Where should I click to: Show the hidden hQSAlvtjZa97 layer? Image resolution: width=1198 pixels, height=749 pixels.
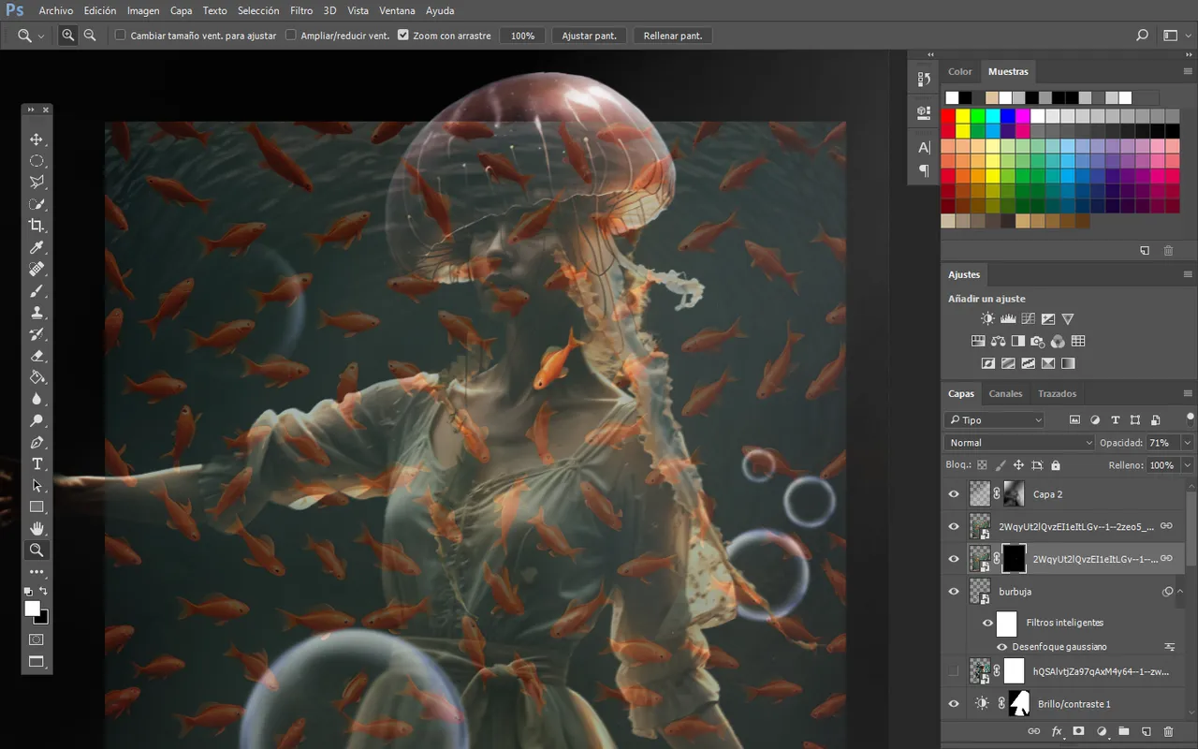[x=954, y=671]
